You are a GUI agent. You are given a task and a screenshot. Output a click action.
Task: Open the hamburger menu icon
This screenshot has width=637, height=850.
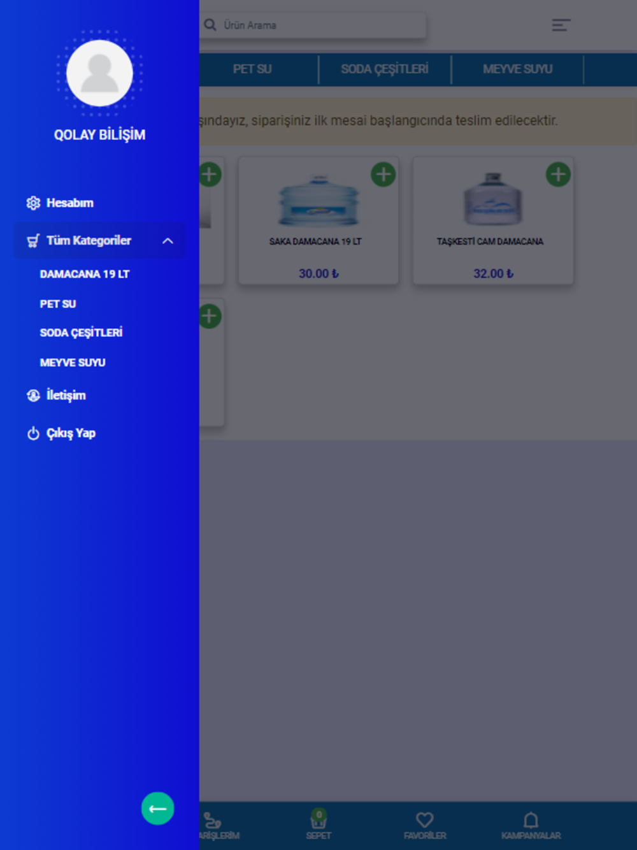pos(561,25)
